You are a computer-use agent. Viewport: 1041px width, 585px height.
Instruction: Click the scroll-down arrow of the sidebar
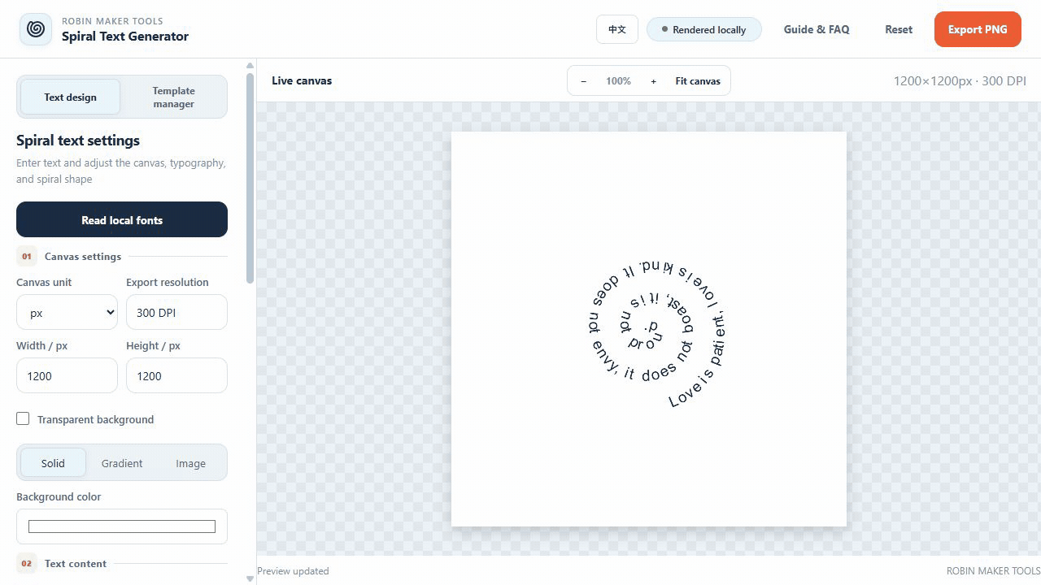tap(250, 578)
